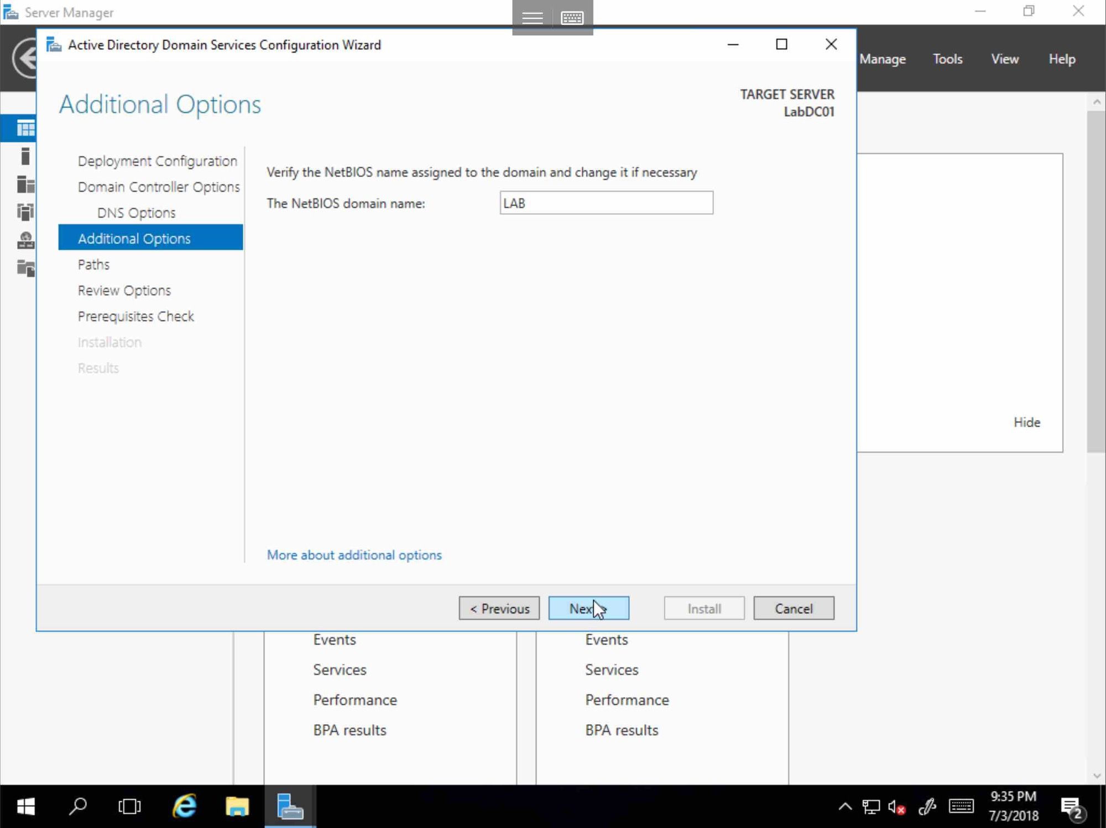This screenshot has width=1106, height=828.
Task: Open All Servers sidebar icon
Action: coord(25,184)
